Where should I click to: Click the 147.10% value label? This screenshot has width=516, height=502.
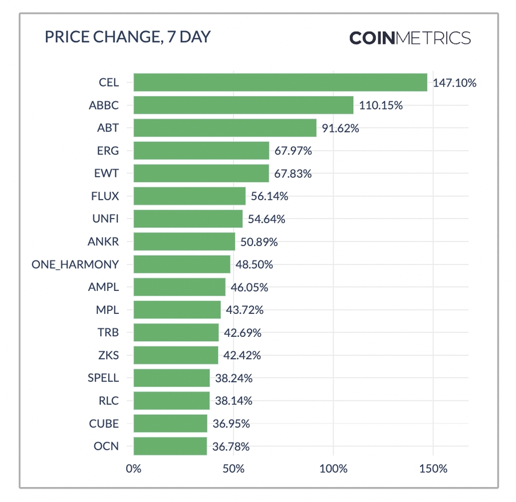(455, 83)
